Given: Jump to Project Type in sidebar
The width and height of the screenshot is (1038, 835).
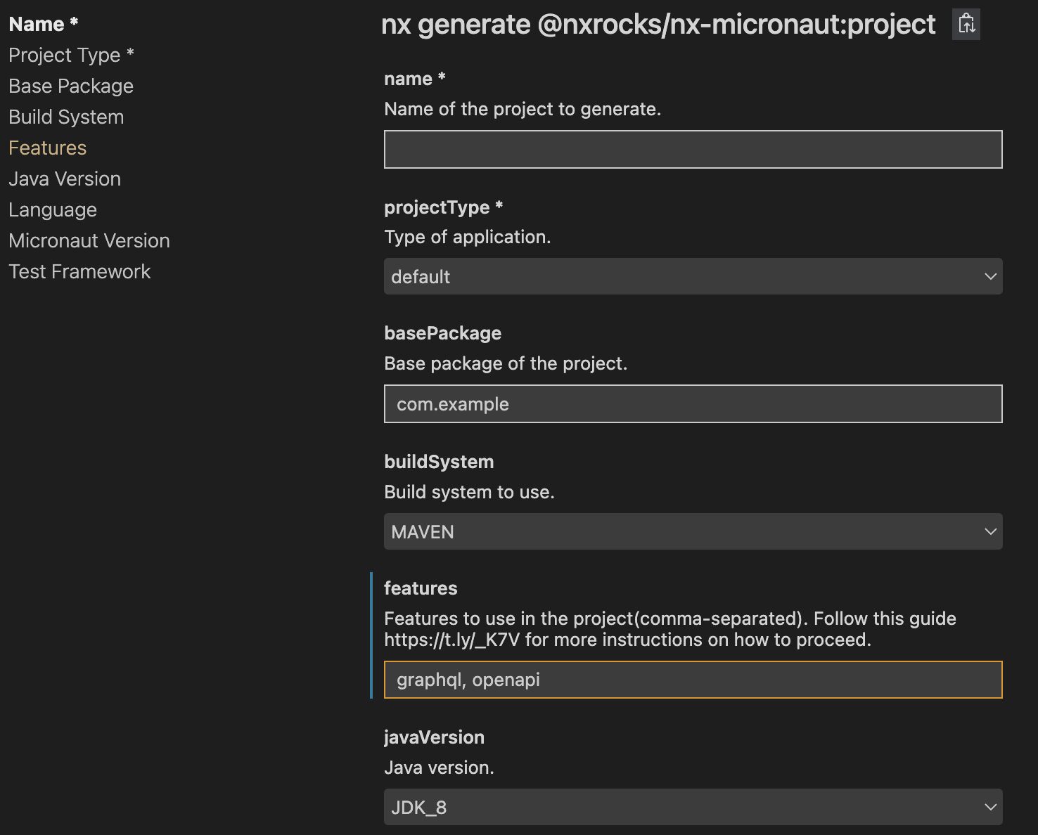Looking at the screenshot, I should click(71, 56).
